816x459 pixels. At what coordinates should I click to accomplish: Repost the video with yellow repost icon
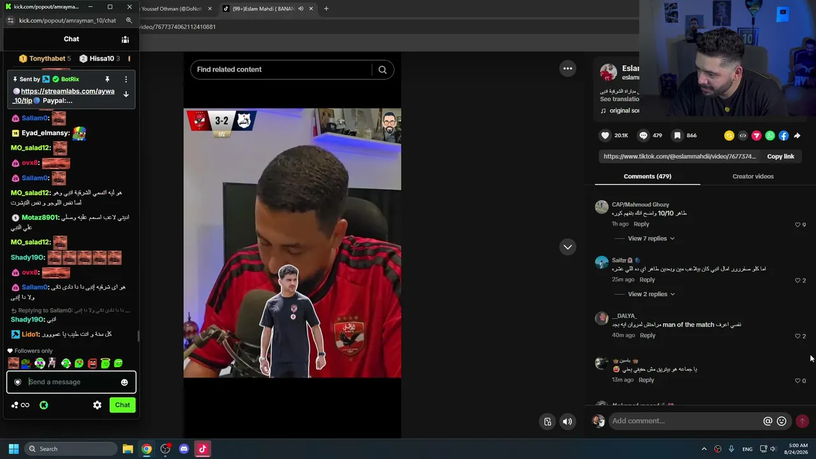729,136
